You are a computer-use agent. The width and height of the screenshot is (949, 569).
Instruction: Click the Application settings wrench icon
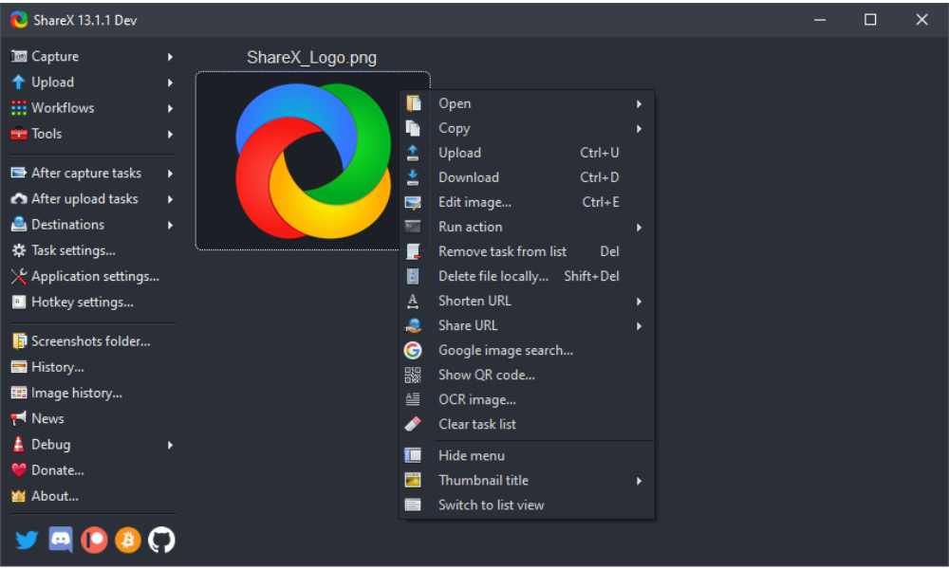click(19, 276)
